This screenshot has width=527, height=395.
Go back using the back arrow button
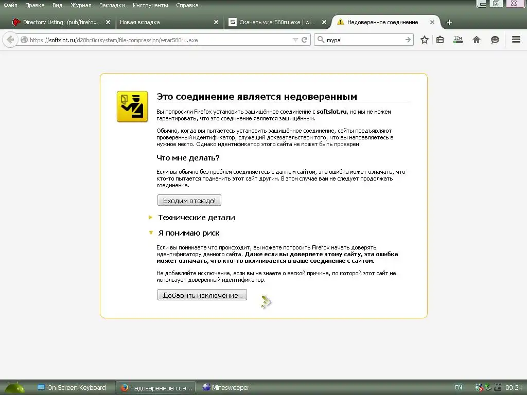[x=10, y=40]
